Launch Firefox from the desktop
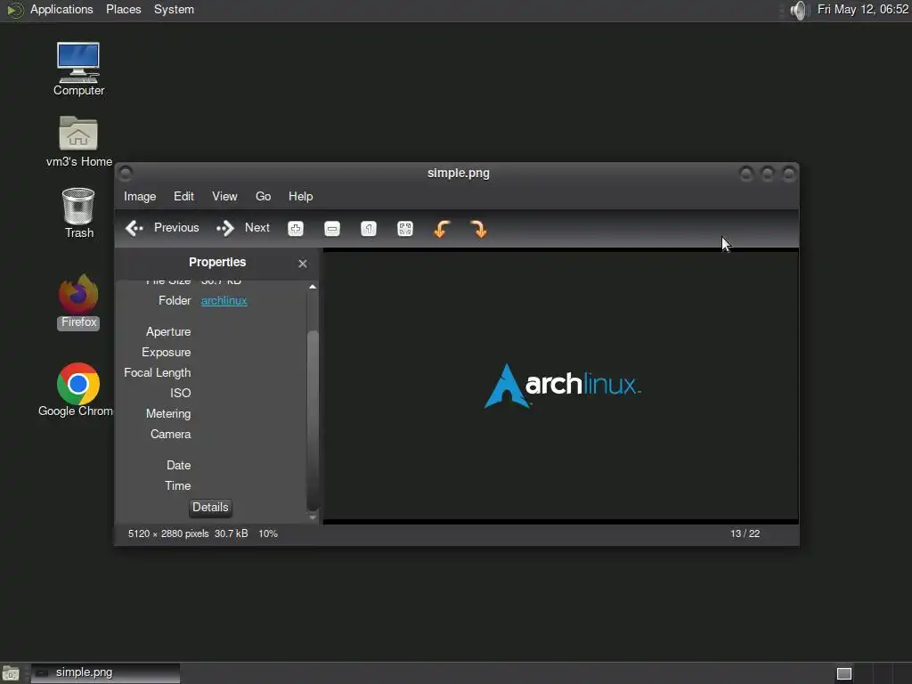 78,301
